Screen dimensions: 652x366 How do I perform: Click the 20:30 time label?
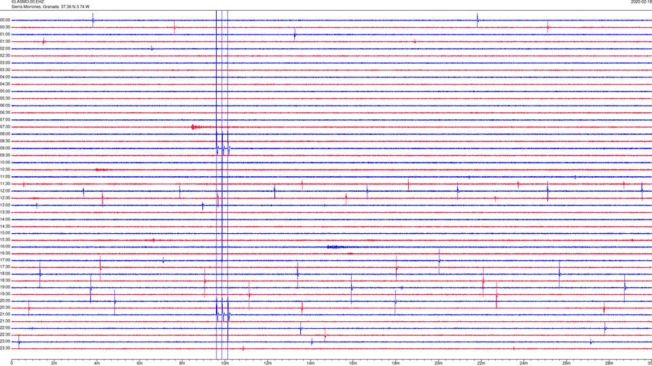5,308
